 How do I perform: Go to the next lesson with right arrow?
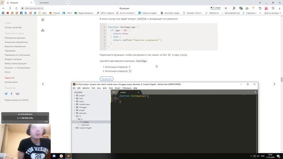[274, 84]
